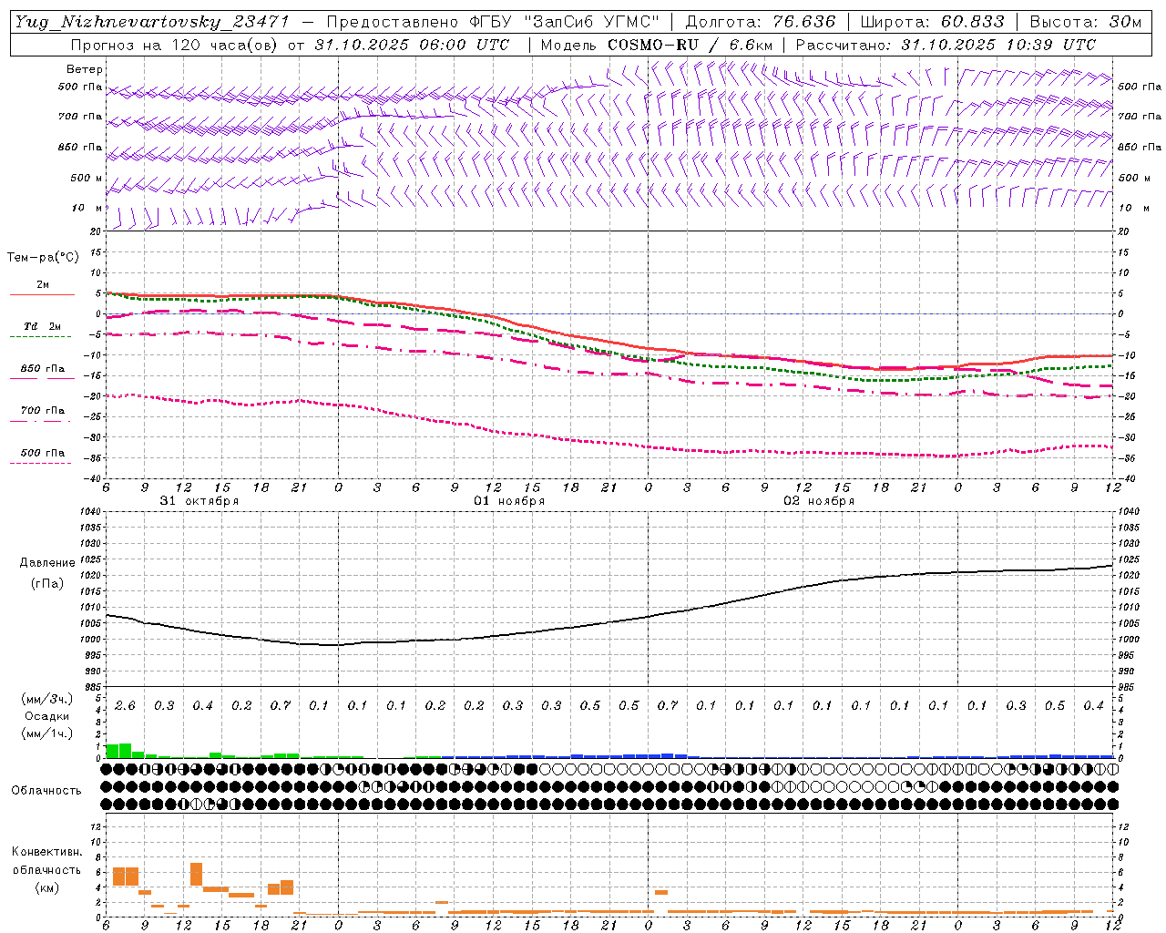Select the '(мм/3ч.)' precipitation unit label
1166x933 pixels.
click(x=46, y=699)
